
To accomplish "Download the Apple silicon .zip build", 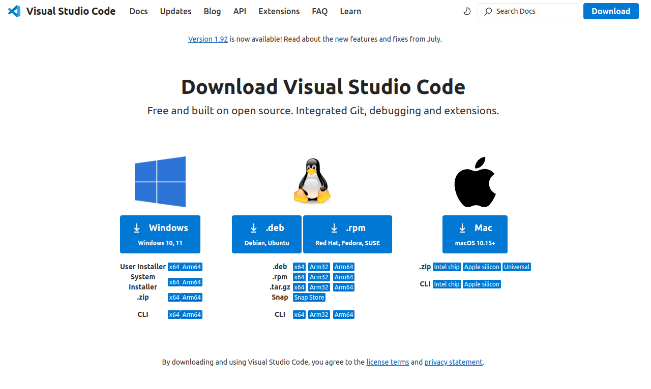I will pyautogui.click(x=481, y=267).
